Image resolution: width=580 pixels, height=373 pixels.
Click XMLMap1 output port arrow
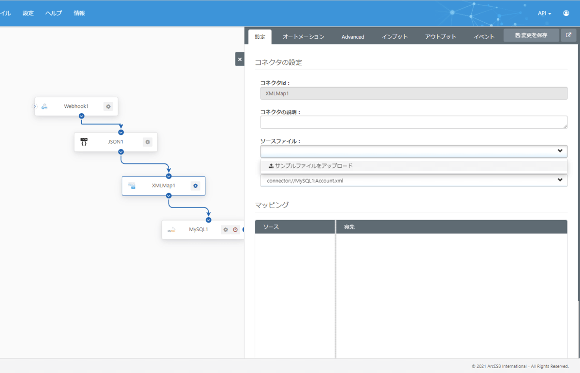[x=169, y=195]
